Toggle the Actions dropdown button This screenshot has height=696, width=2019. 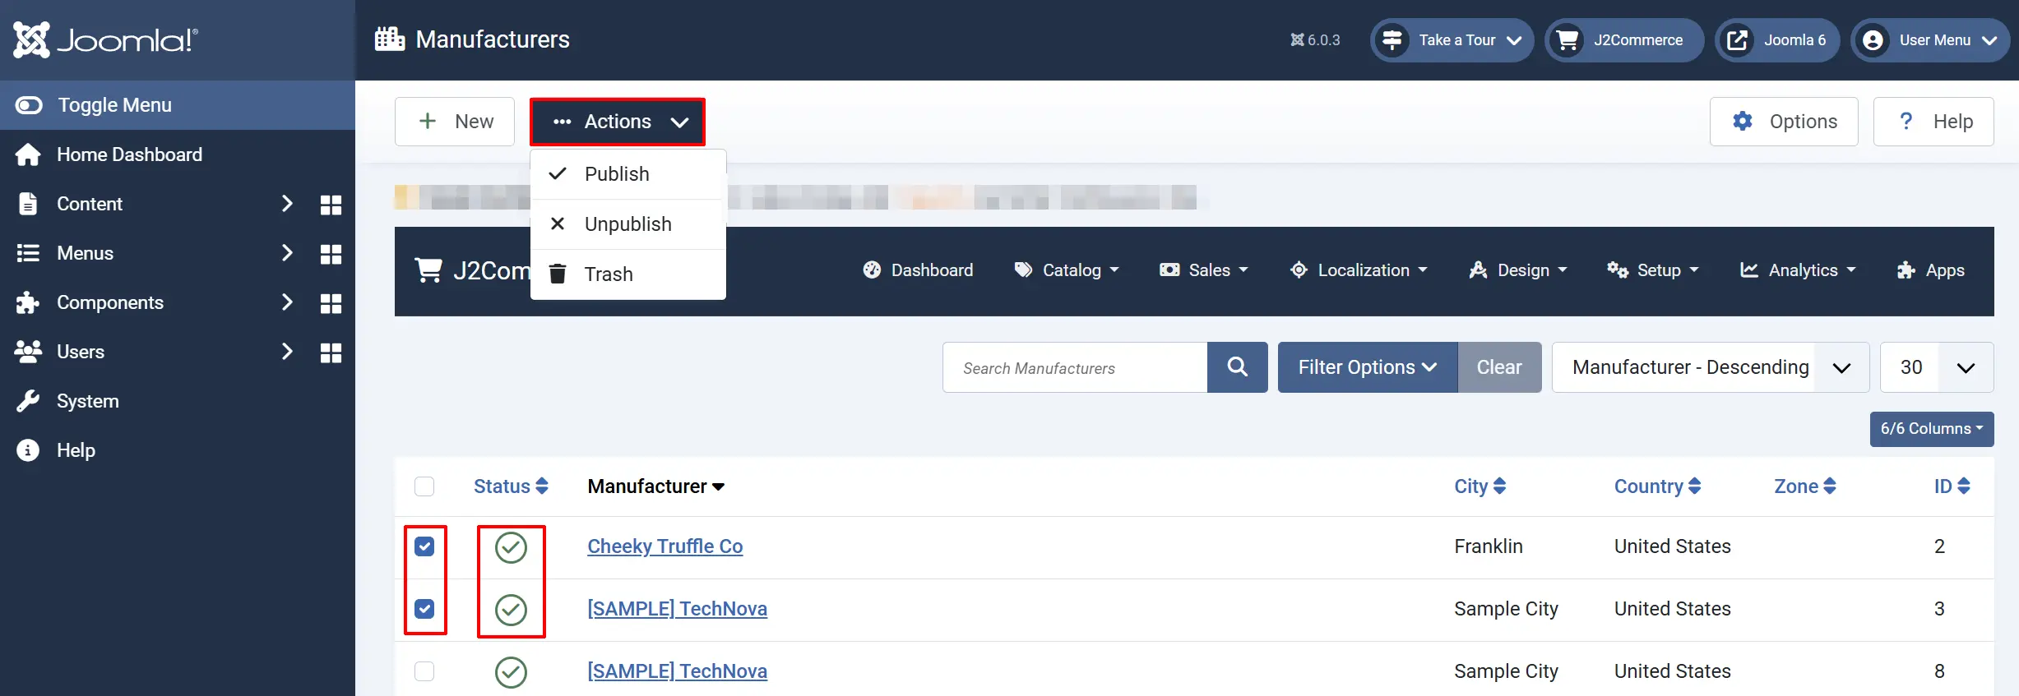tap(618, 122)
